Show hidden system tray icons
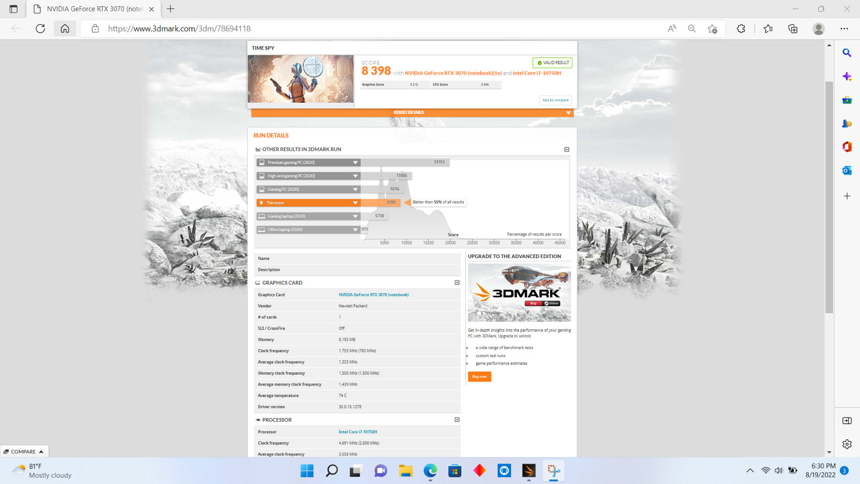Viewport: 860px width, 484px height. click(750, 471)
